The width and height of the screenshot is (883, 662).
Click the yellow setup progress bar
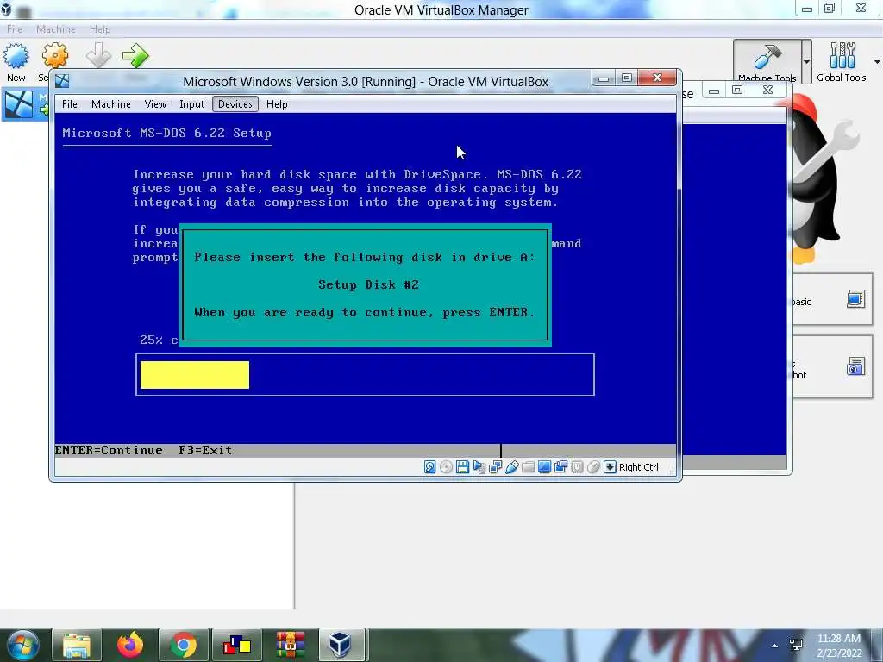point(195,375)
